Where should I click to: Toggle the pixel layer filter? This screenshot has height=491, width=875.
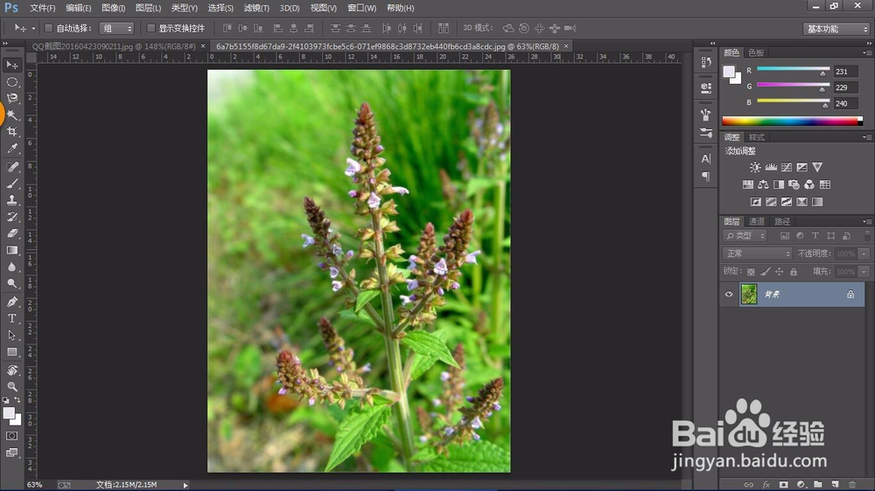[x=785, y=236]
